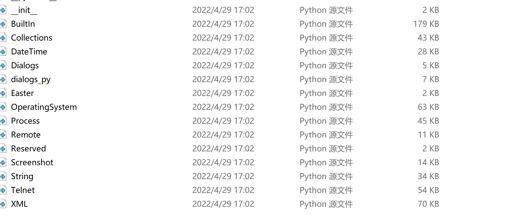This screenshot has width=516, height=218.
Task: Click the 179 KB size of BuiltIn
Action: click(426, 24)
